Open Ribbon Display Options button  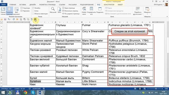pyautogui.click(x=156, y=2)
